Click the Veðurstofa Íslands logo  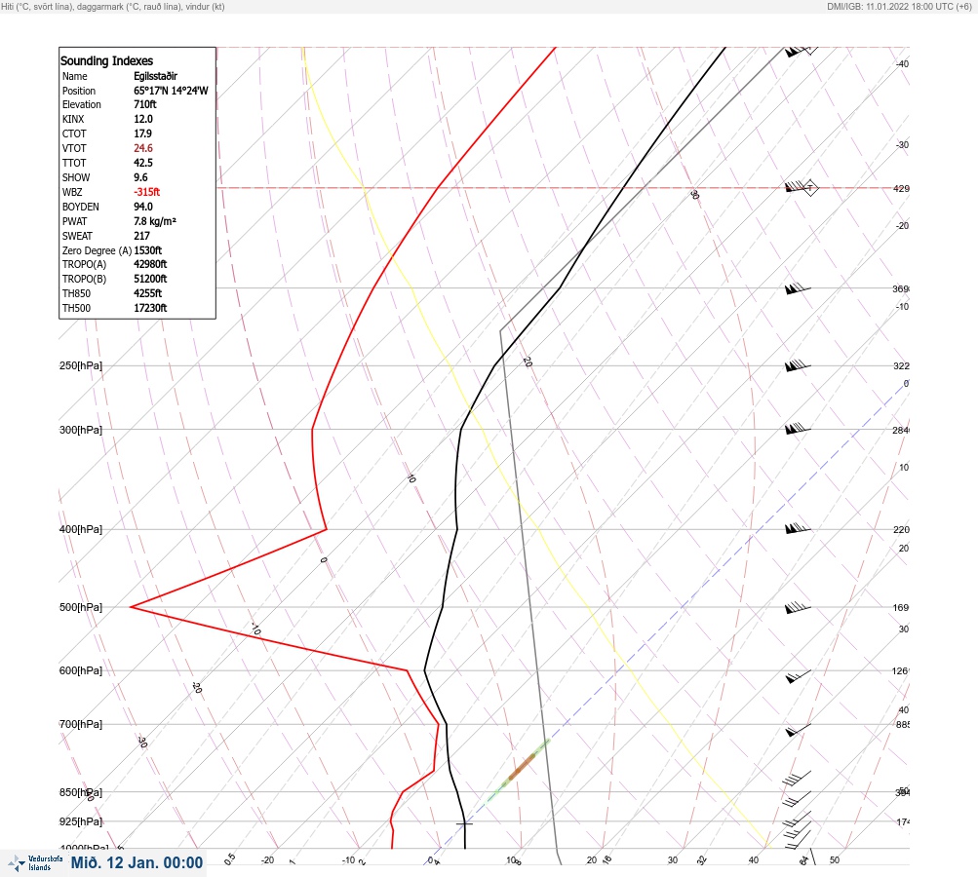pos(36,862)
